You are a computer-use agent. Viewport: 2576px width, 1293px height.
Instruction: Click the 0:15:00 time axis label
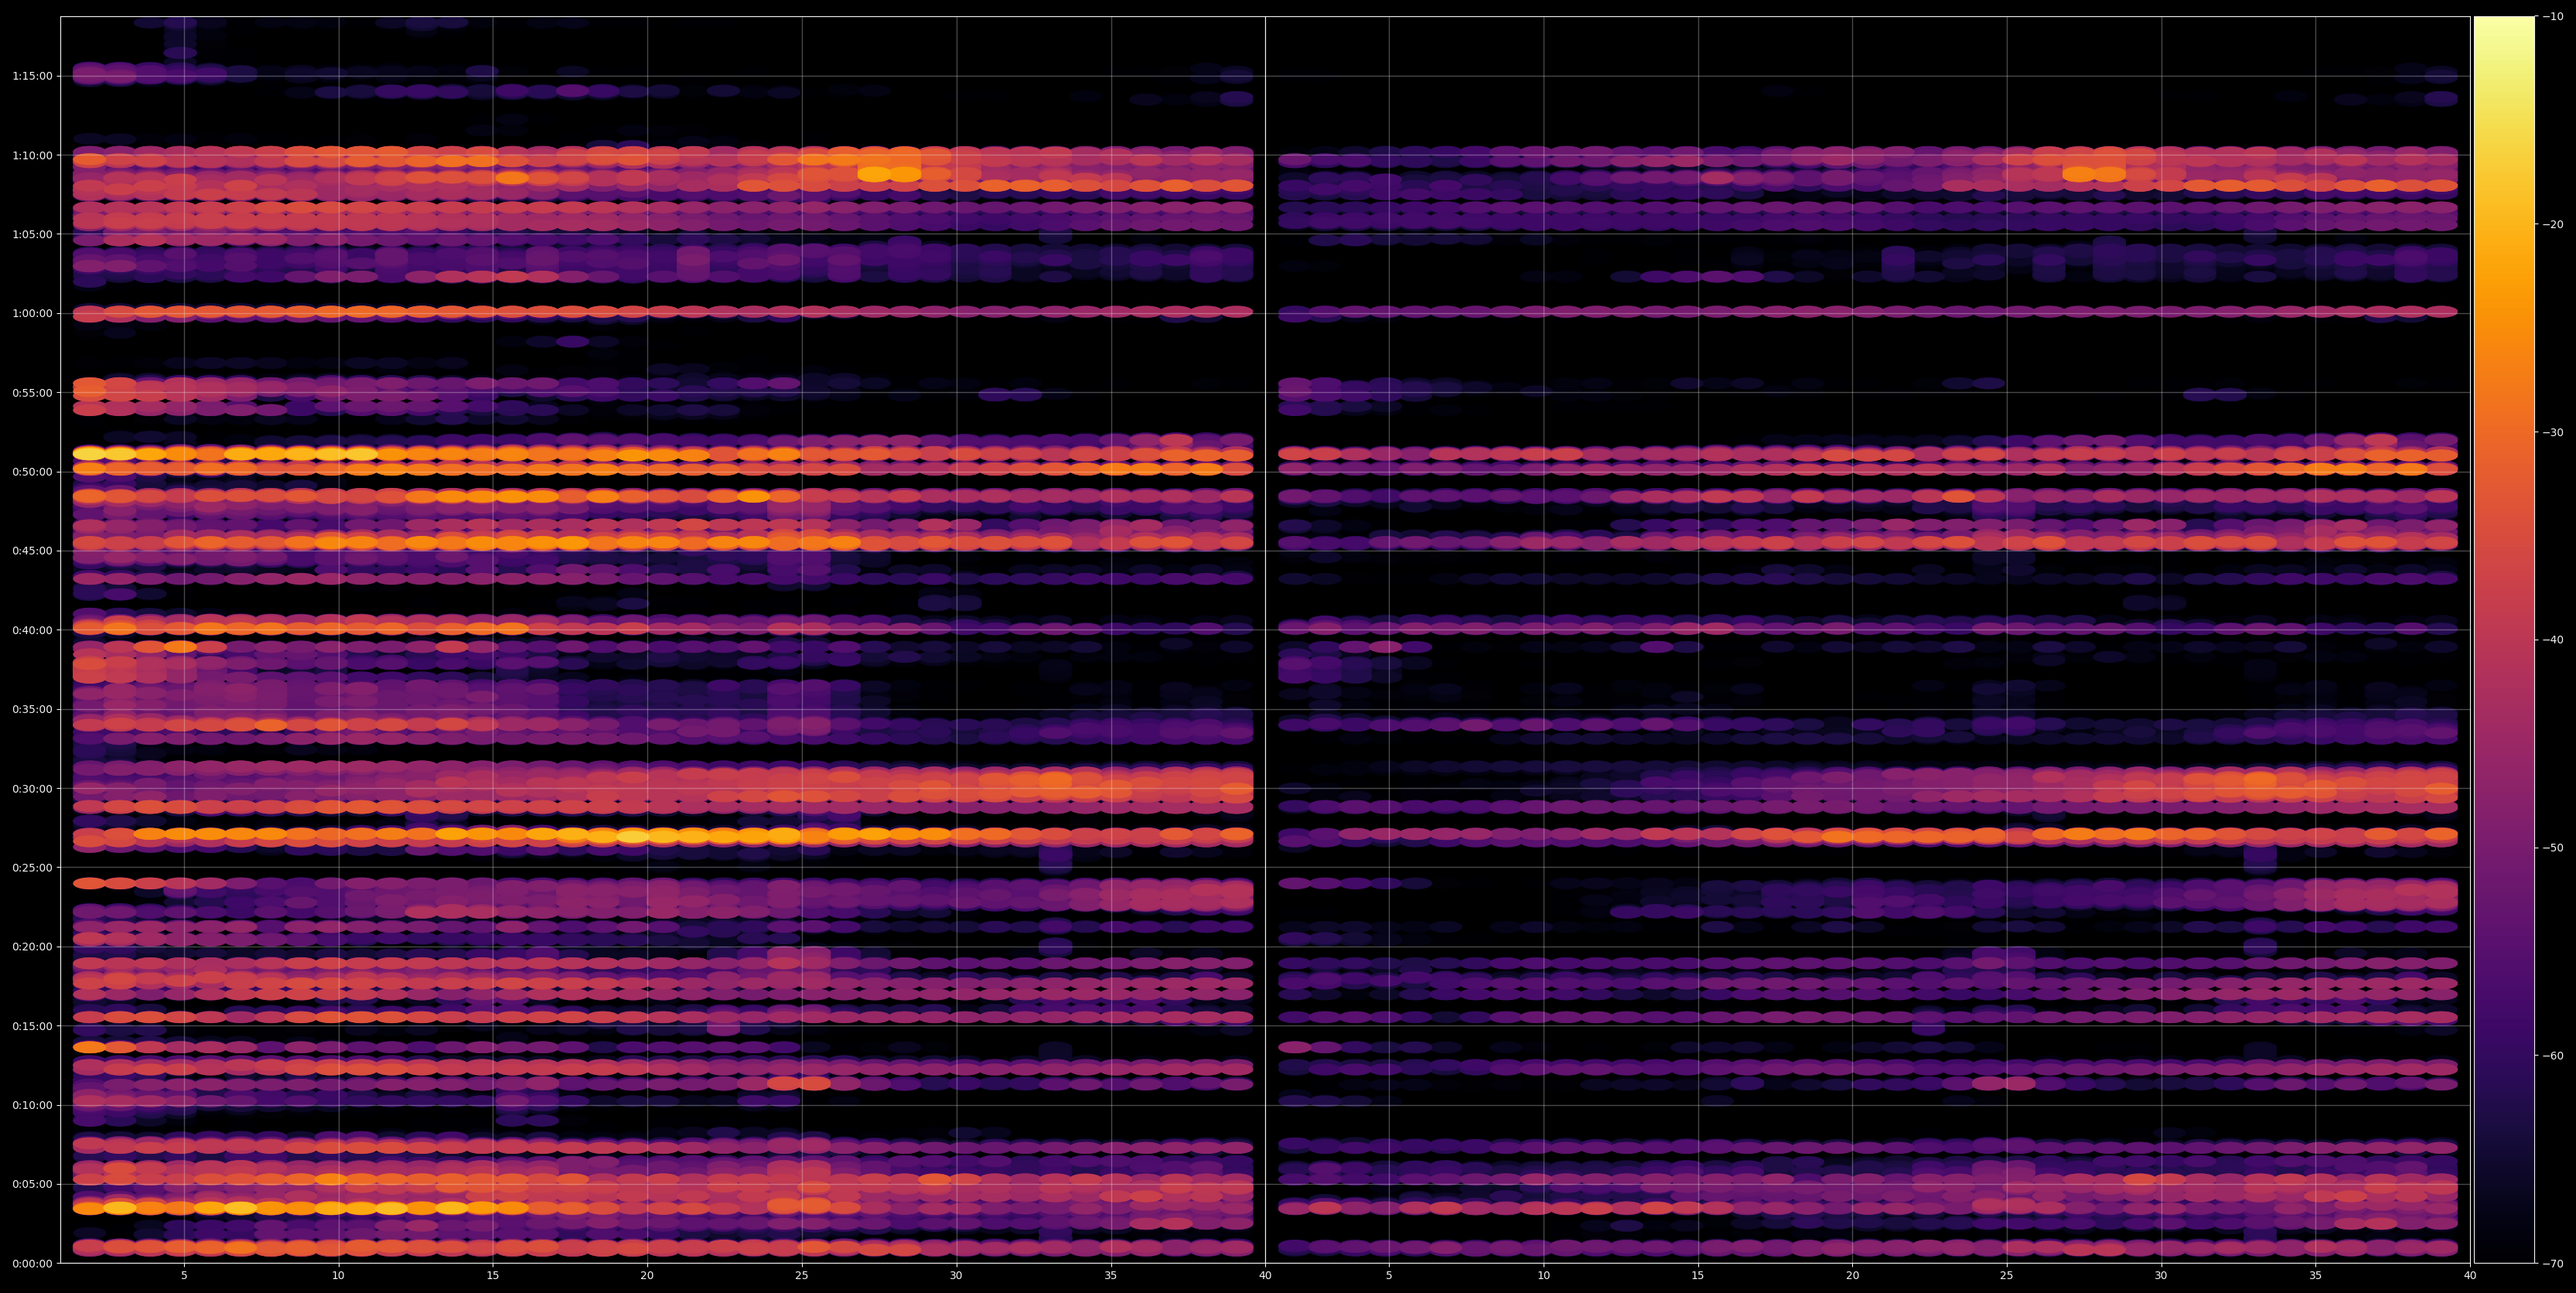click(x=32, y=1026)
